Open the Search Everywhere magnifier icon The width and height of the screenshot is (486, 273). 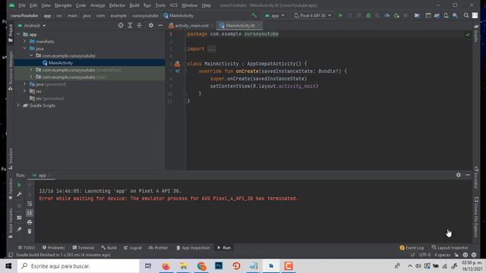pyautogui.click(x=466, y=15)
